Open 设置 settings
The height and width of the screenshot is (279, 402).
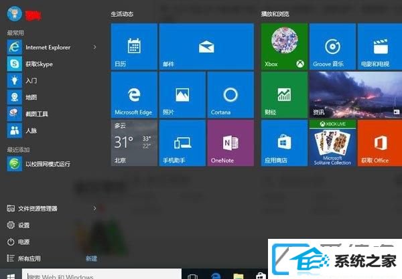point(18,225)
